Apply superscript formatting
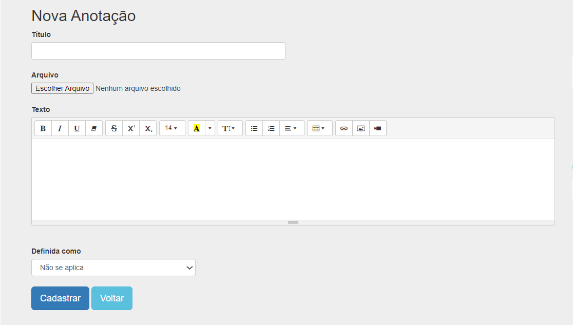 coord(131,128)
